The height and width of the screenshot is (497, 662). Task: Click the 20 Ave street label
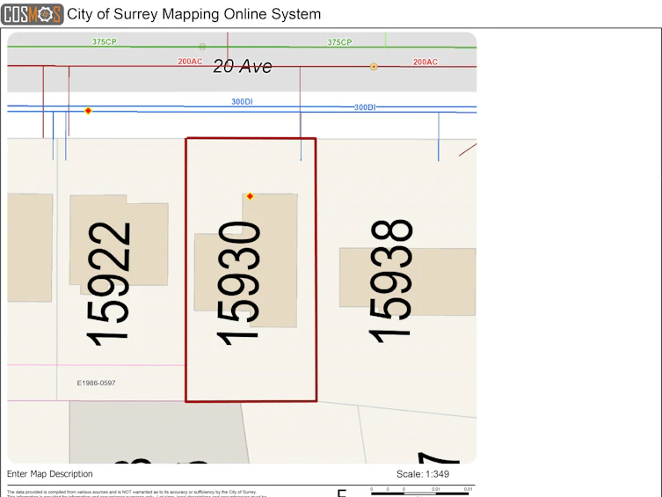point(243,66)
